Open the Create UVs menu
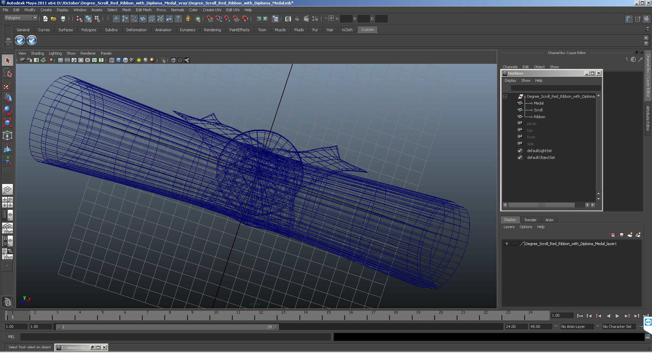The height and width of the screenshot is (353, 652). [212, 10]
